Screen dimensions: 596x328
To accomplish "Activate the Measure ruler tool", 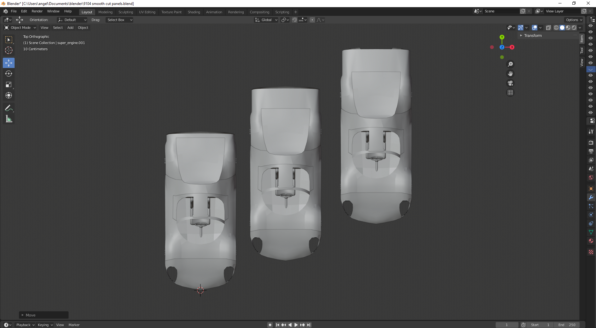I will (x=9, y=119).
